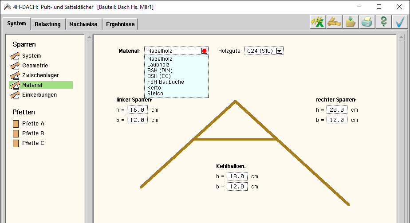
Task: Select Laubholz in the material list
Action: tap(158, 65)
